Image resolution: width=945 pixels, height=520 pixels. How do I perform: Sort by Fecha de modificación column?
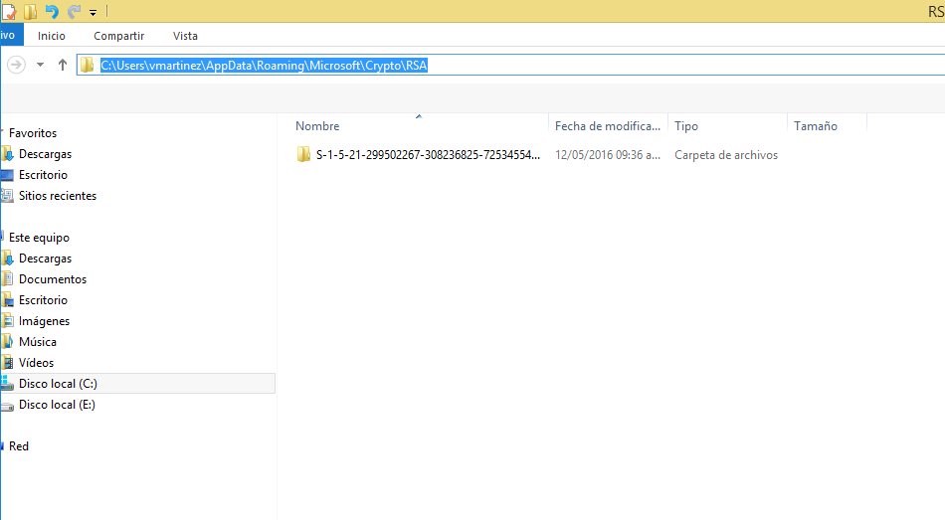click(x=608, y=126)
